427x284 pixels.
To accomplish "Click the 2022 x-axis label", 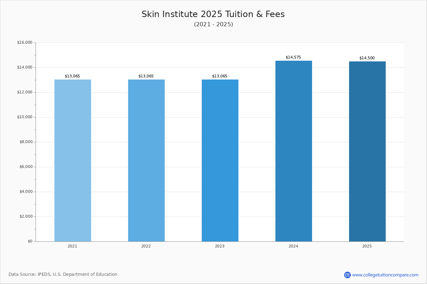I will pyautogui.click(x=146, y=246).
